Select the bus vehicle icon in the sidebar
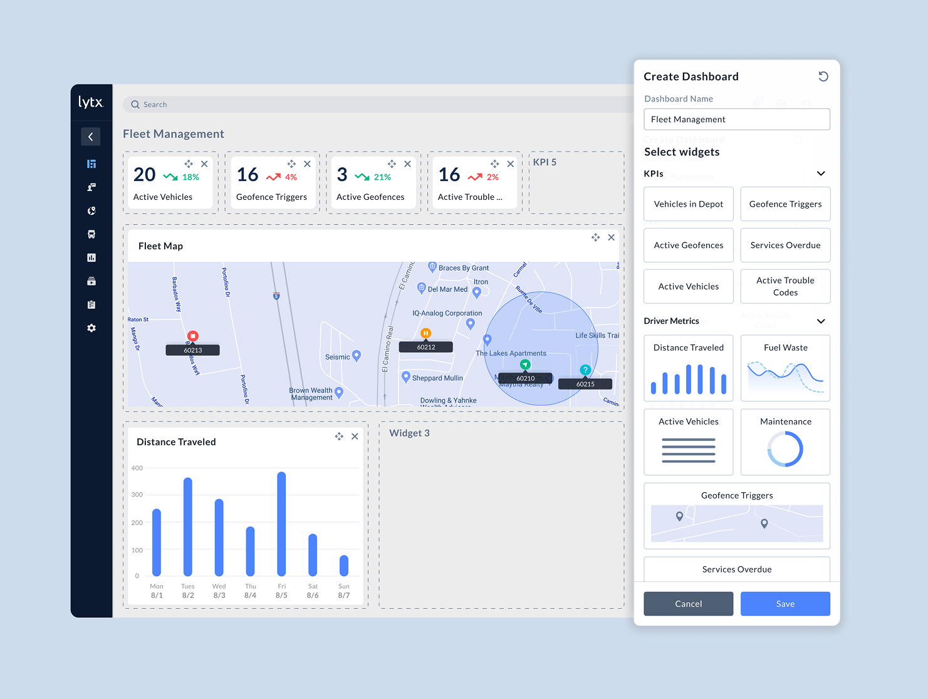This screenshot has width=928, height=699. point(91,234)
